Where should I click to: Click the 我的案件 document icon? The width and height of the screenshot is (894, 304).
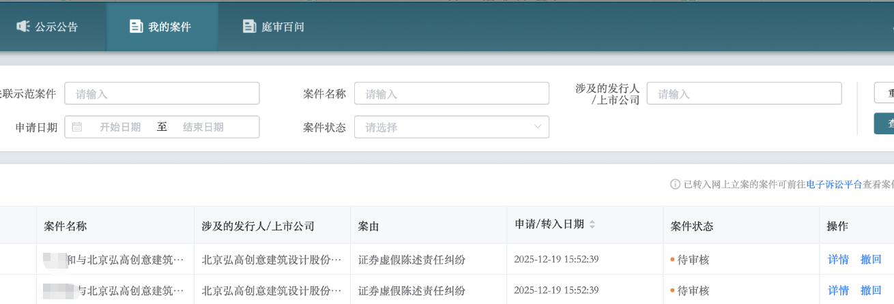(x=136, y=27)
